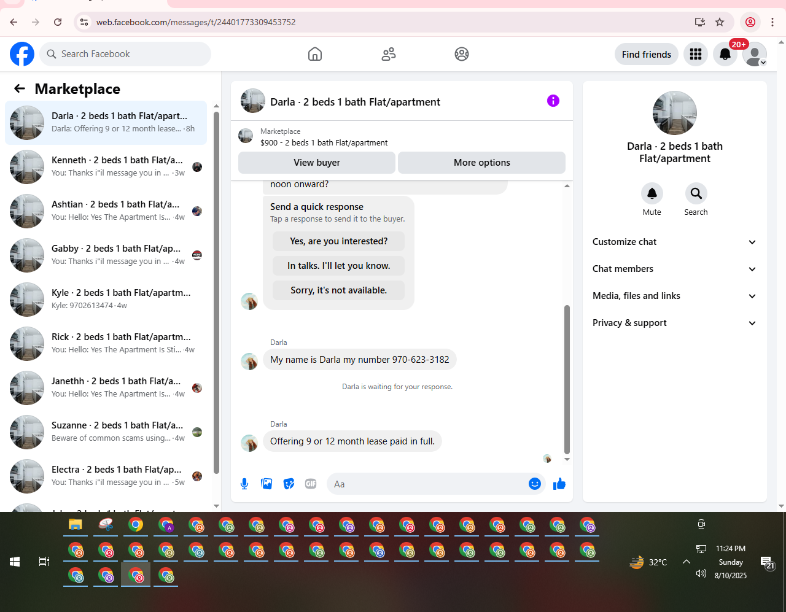Click the conversation list scrollbar

216,292
